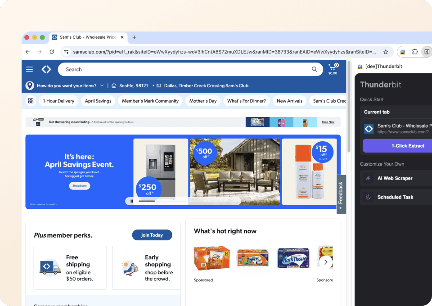This screenshot has height=306, width=432.
Task: Select the April Savings nav item
Action: (98, 101)
